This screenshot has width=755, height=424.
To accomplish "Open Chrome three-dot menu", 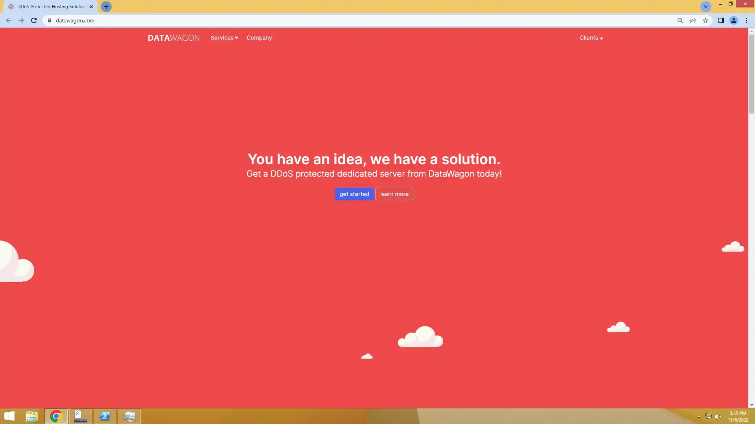I will [x=746, y=20].
